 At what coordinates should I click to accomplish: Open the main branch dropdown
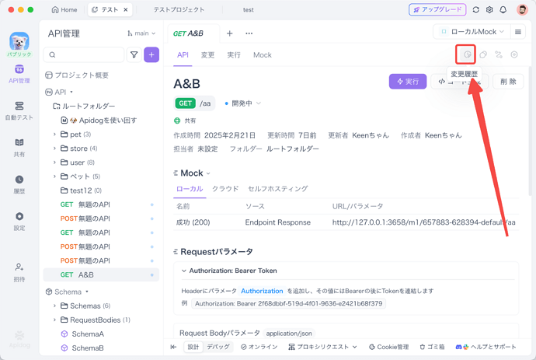tap(141, 33)
